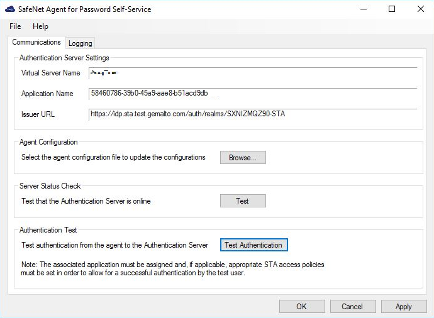Click the Virtual Server Name field
The width and height of the screenshot is (434, 318).
(253, 73)
